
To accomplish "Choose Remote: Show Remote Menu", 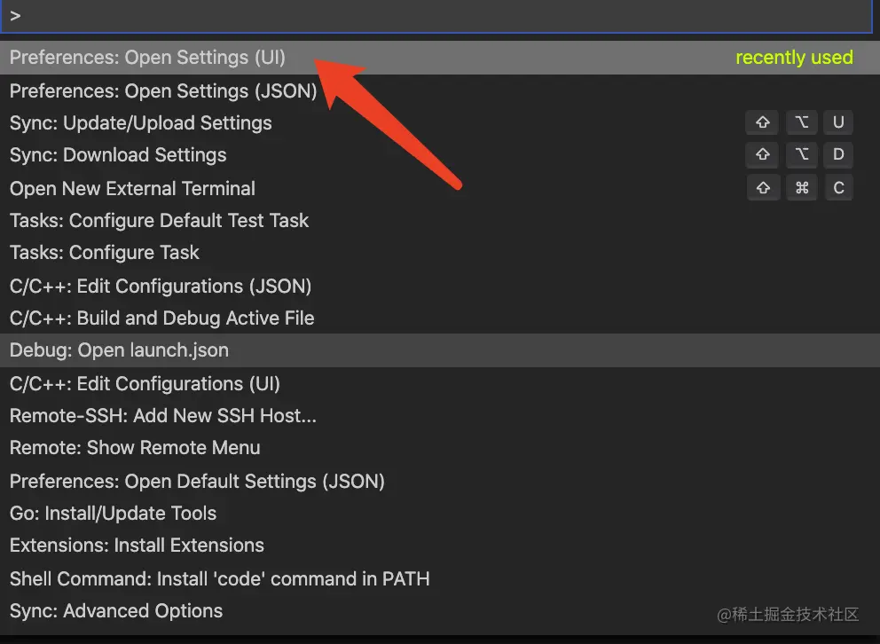I will 440,448.
